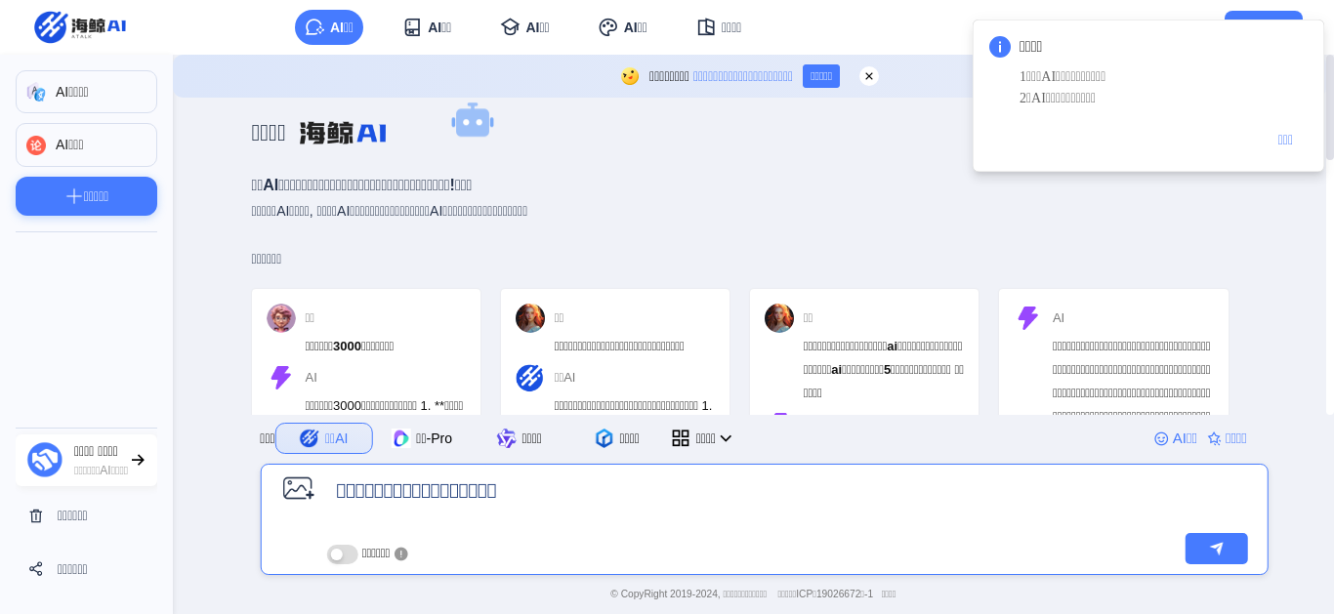Send the message with the paper-plane button
The height and width of the screenshot is (614, 1334).
point(1217,549)
